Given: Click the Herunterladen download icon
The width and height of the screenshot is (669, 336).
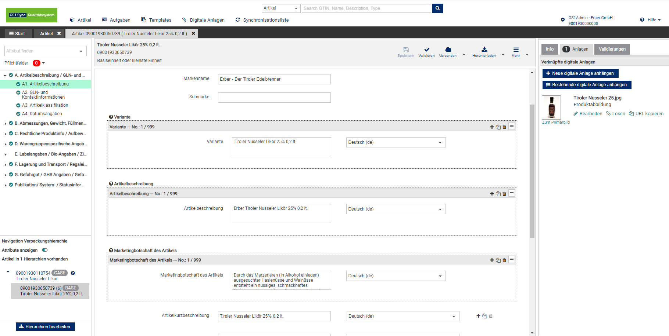Looking at the screenshot, I should point(484,50).
